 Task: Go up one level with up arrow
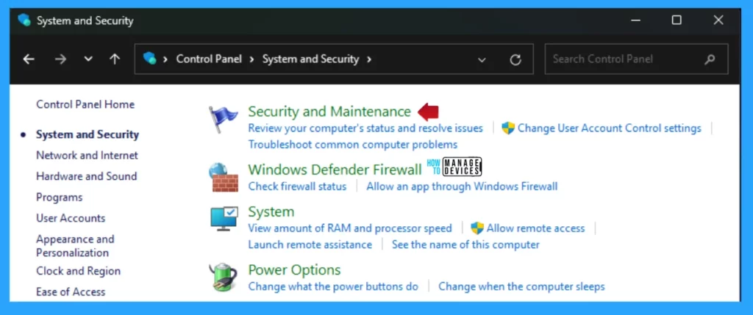114,59
